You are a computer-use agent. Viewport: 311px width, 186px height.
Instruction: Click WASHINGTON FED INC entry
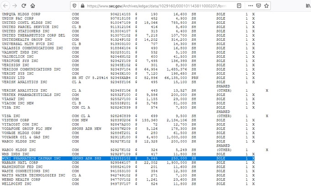(22, 167)
